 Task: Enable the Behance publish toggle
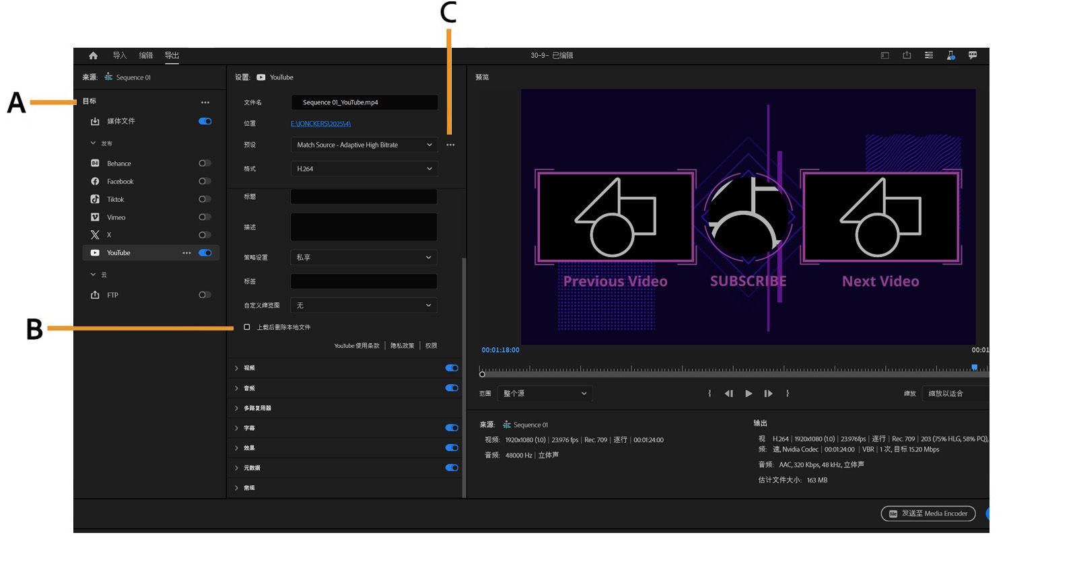205,164
